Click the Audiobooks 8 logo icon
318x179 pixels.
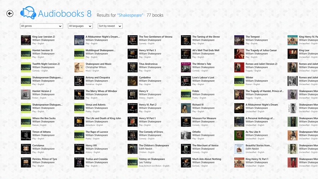(x=28, y=13)
